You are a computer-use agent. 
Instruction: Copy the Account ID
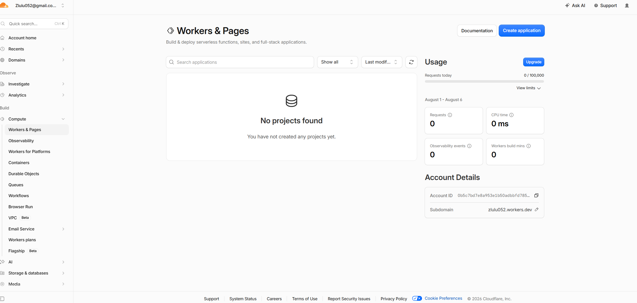[x=536, y=195]
